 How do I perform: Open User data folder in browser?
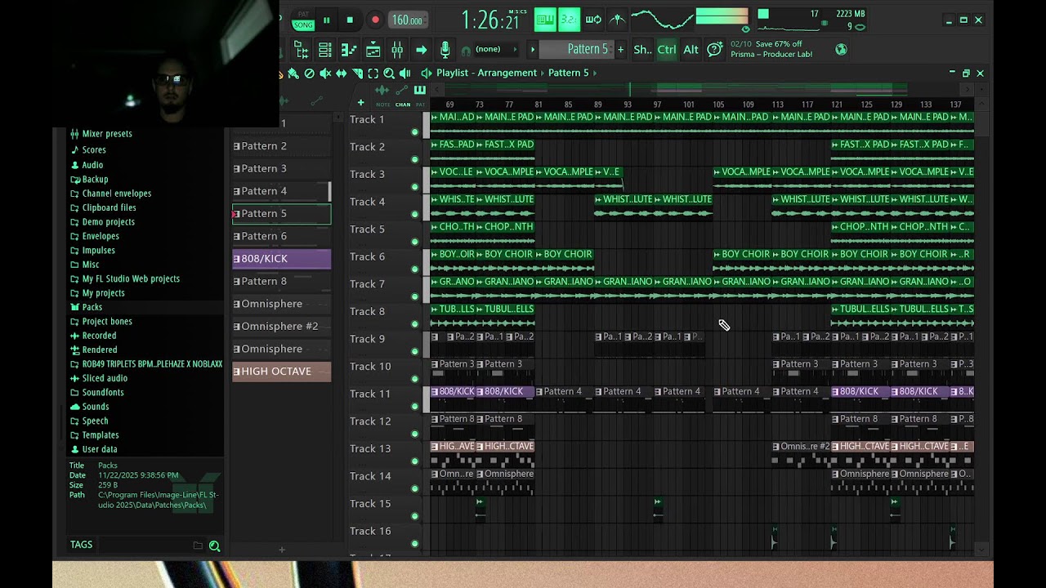tap(93, 449)
